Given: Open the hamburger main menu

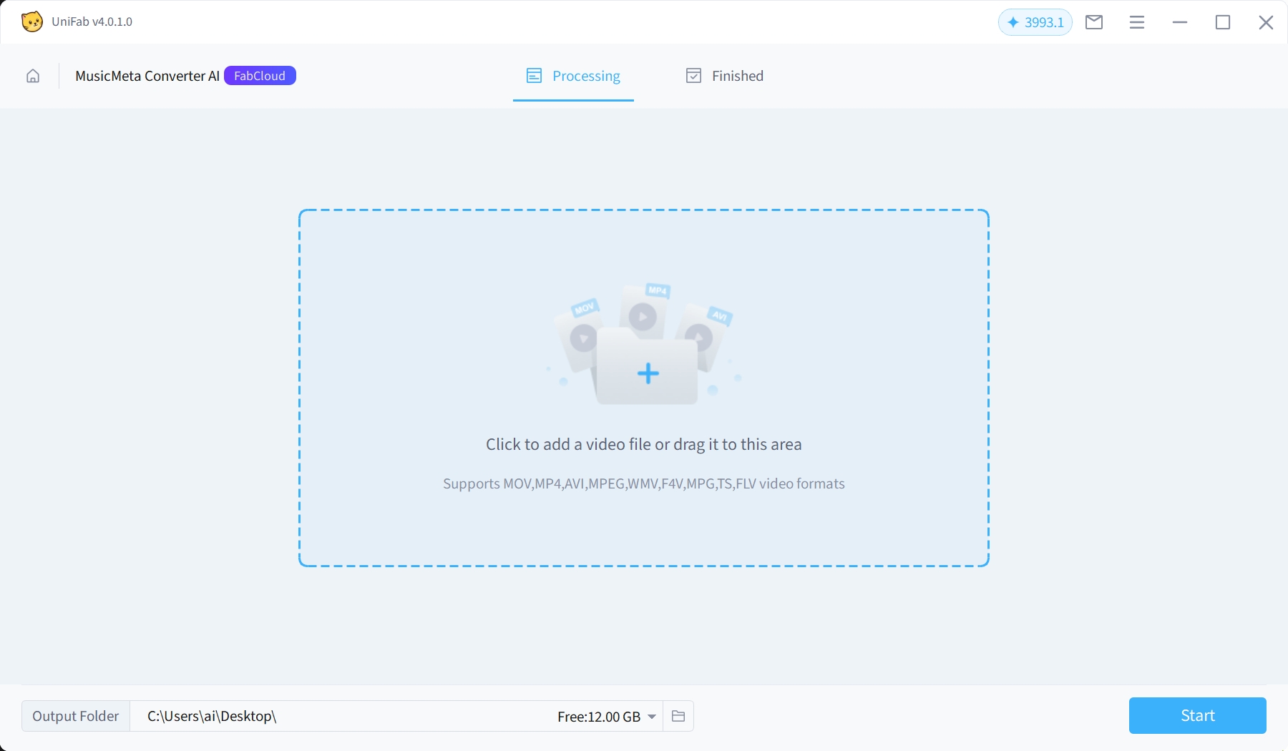Looking at the screenshot, I should coord(1136,22).
